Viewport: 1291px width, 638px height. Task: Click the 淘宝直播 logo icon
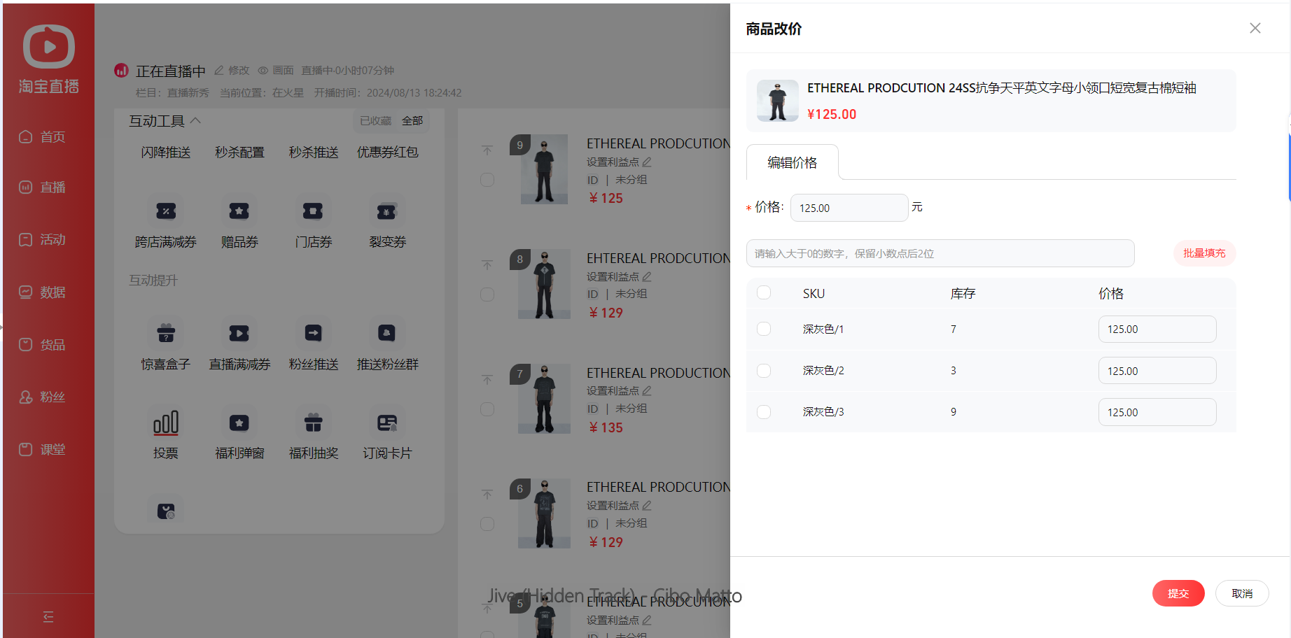[x=49, y=47]
